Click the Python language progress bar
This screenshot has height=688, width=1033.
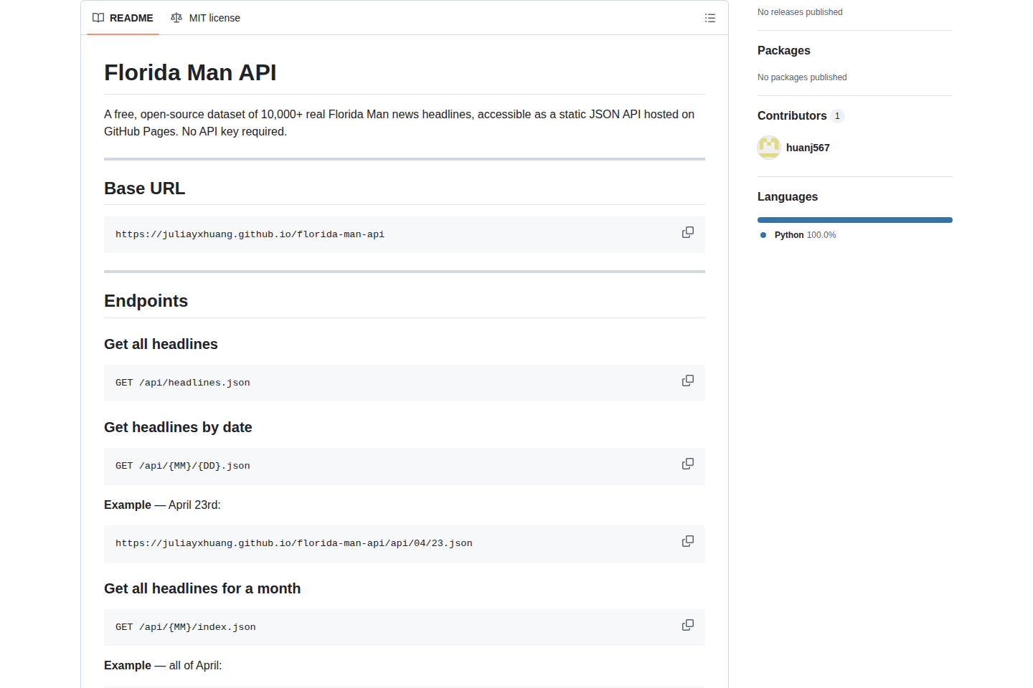click(855, 220)
